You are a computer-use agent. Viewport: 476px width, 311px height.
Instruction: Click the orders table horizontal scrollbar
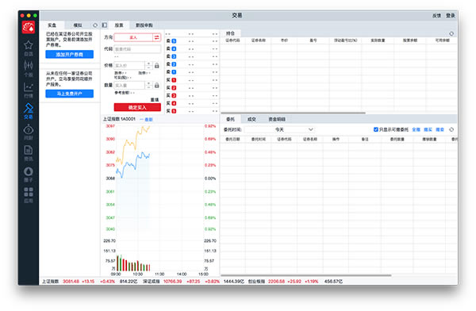coord(306,275)
